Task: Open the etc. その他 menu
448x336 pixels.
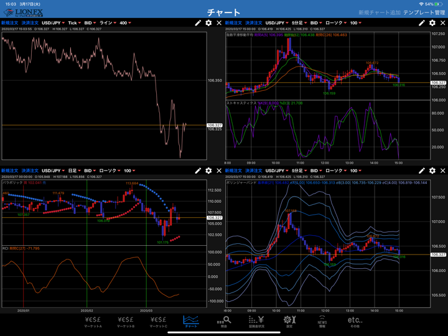Action: (x=355, y=321)
